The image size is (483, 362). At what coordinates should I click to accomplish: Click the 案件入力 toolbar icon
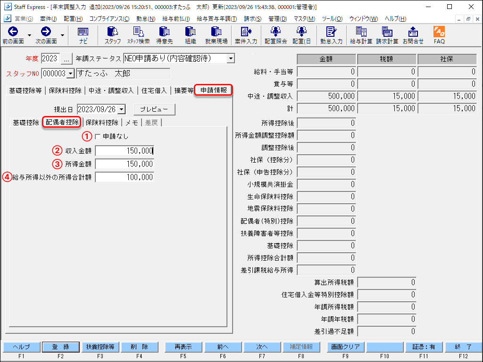pos(246,35)
